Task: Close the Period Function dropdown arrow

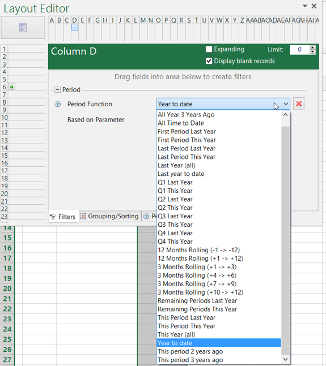Action: click(x=286, y=104)
